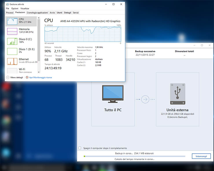The image size is (214, 171).
Task: Click the Monitoraggio risorse gauge icon
Action: (27, 77)
